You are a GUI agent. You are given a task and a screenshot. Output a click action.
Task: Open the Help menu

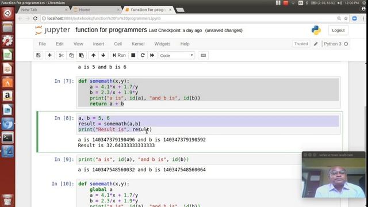pos(185,44)
